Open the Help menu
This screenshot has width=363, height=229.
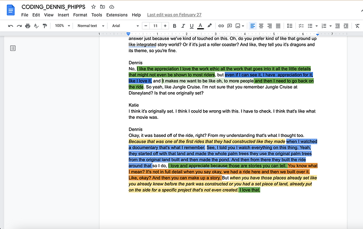click(x=136, y=15)
